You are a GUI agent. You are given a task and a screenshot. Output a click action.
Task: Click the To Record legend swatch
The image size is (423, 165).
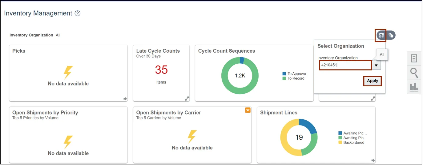284,78
